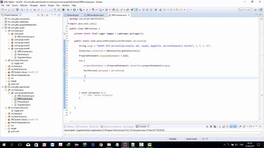This screenshot has width=264, height=148.
Task: Select Uygulama.java under com.proje.batchinsert
Action: tap(24, 105)
